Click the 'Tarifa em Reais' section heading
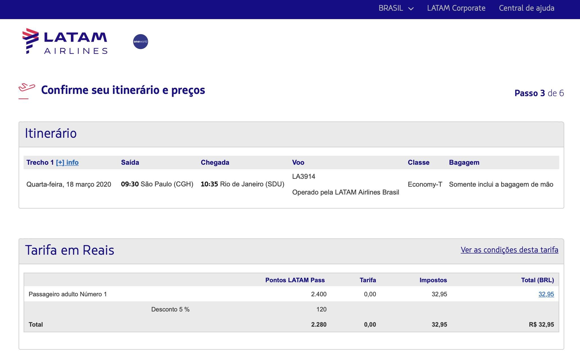Screen dimensions: 580x357 69,250
